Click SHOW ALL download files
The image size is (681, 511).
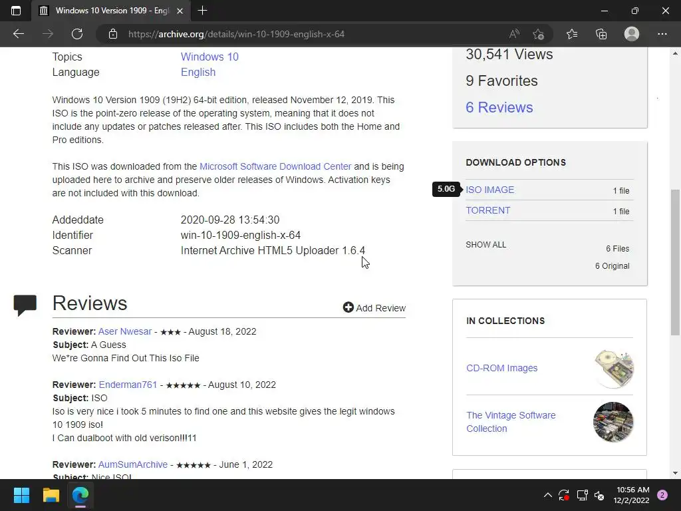click(x=485, y=245)
